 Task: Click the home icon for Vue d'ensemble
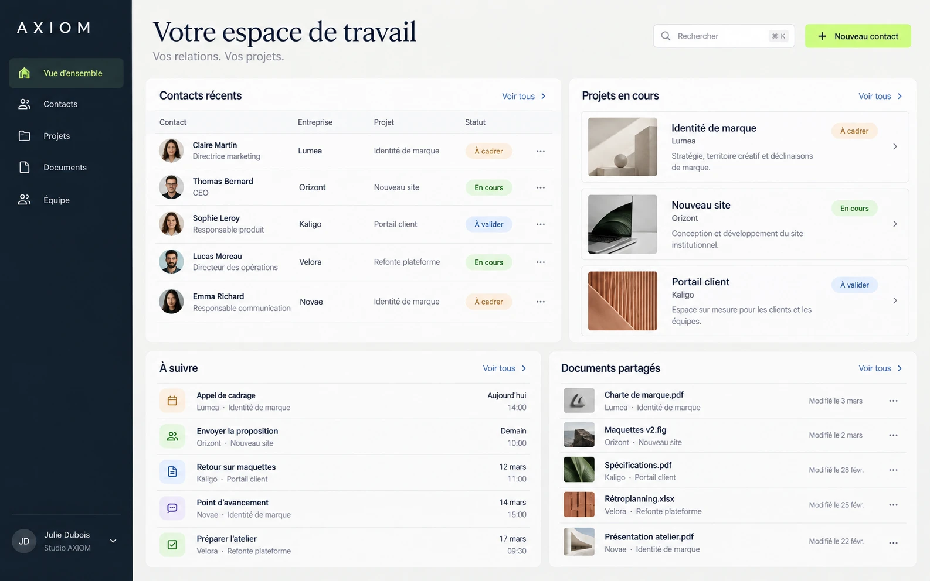tap(24, 73)
